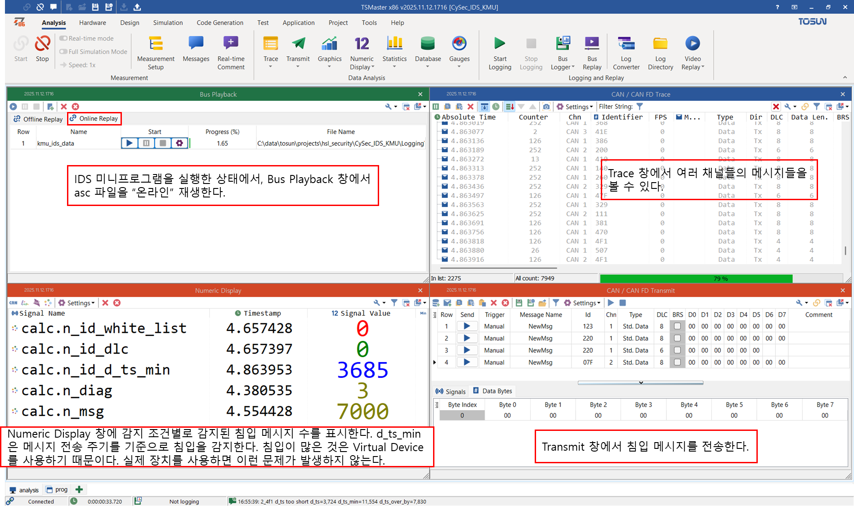Click the Stop Logging button
The width and height of the screenshot is (854, 506).
click(x=531, y=52)
